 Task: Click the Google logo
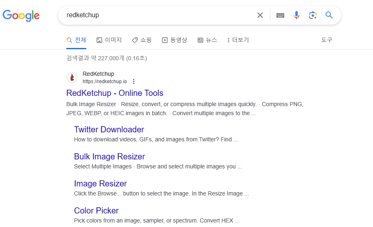click(21, 16)
